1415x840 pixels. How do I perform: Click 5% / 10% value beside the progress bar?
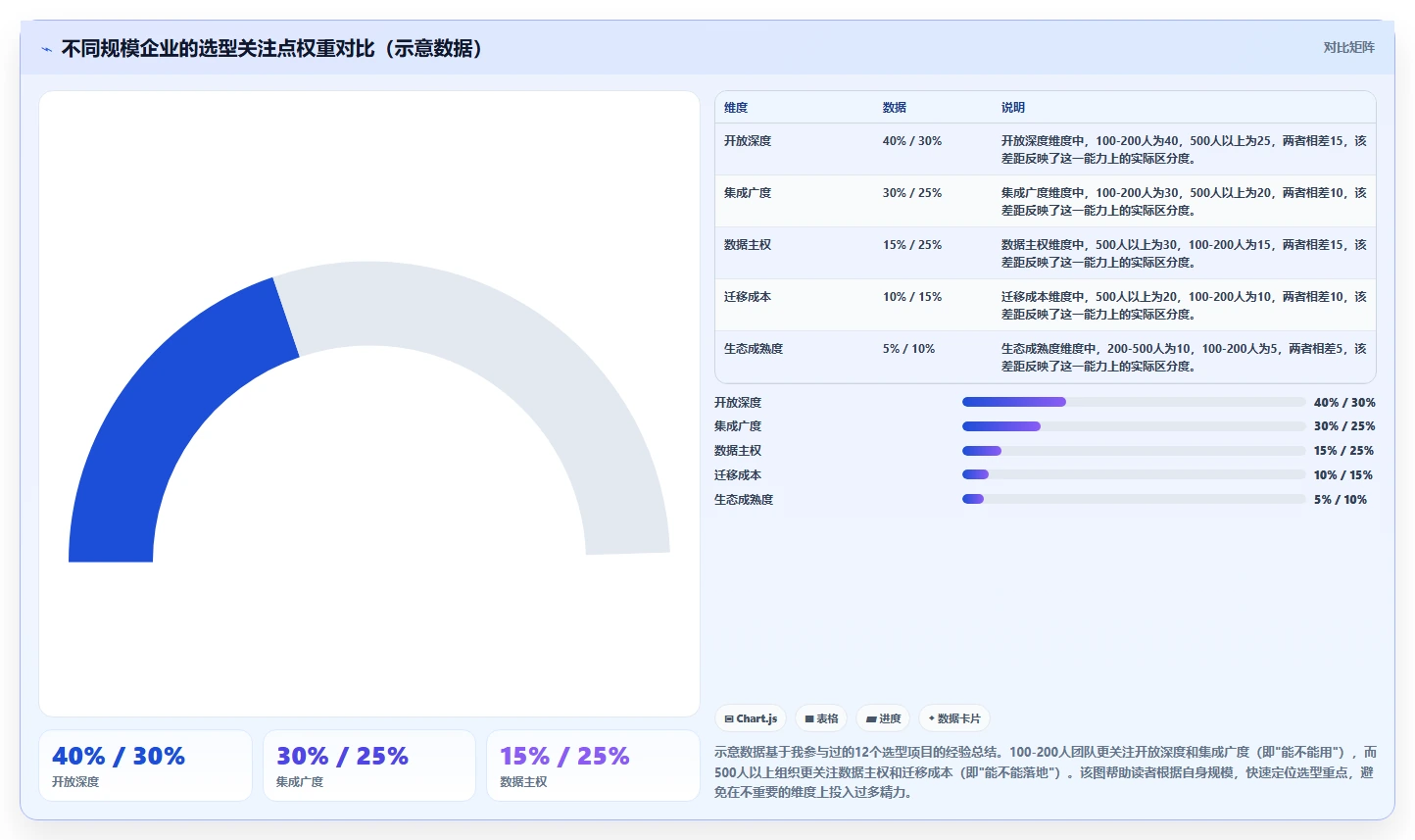[1341, 500]
